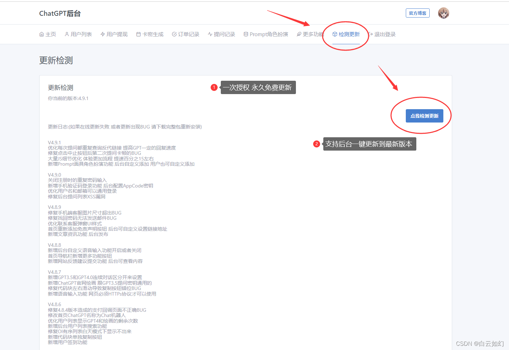Open the 更多功能 menu item
This screenshot has width=509, height=350.
pos(310,34)
